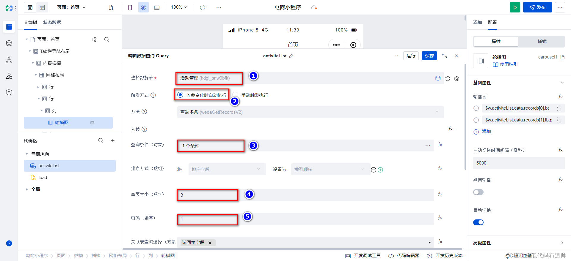Open the data source sidebar icon

[x=9, y=43]
